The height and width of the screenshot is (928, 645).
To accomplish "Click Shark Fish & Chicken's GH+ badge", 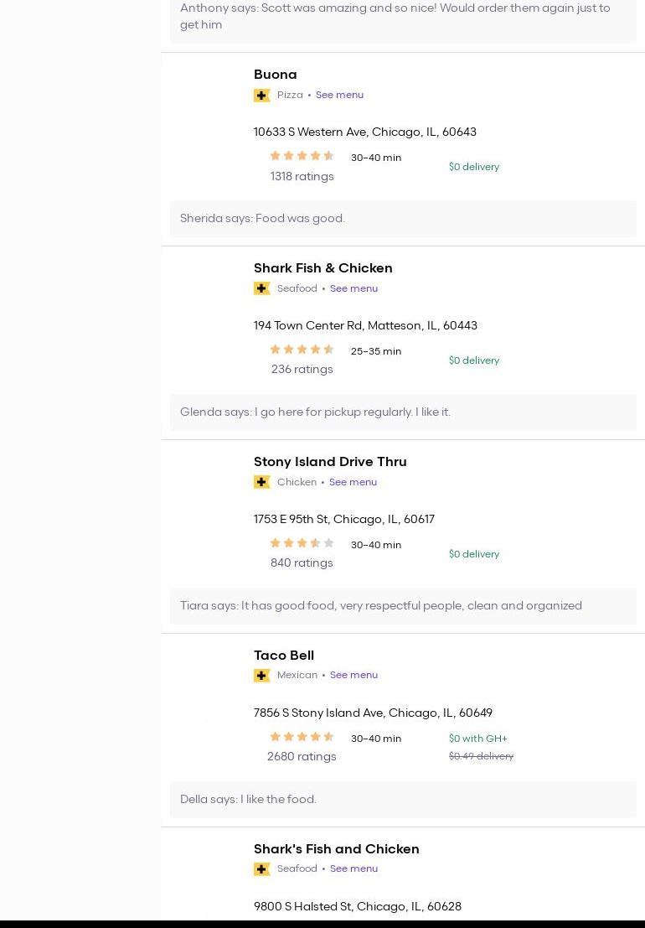I will [x=261, y=288].
